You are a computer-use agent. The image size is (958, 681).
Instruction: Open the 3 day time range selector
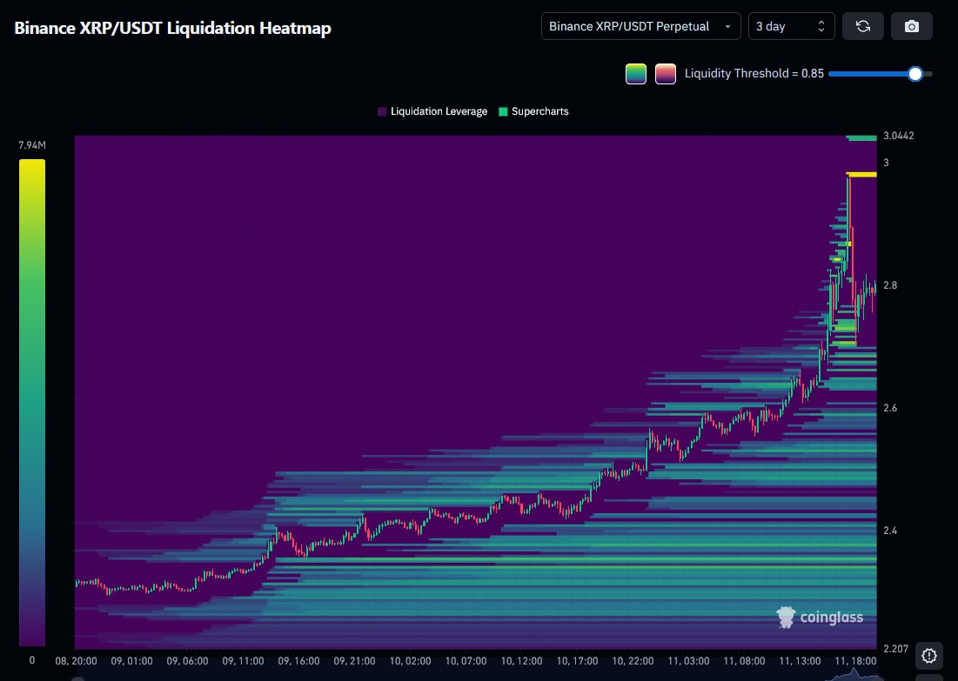tap(791, 26)
